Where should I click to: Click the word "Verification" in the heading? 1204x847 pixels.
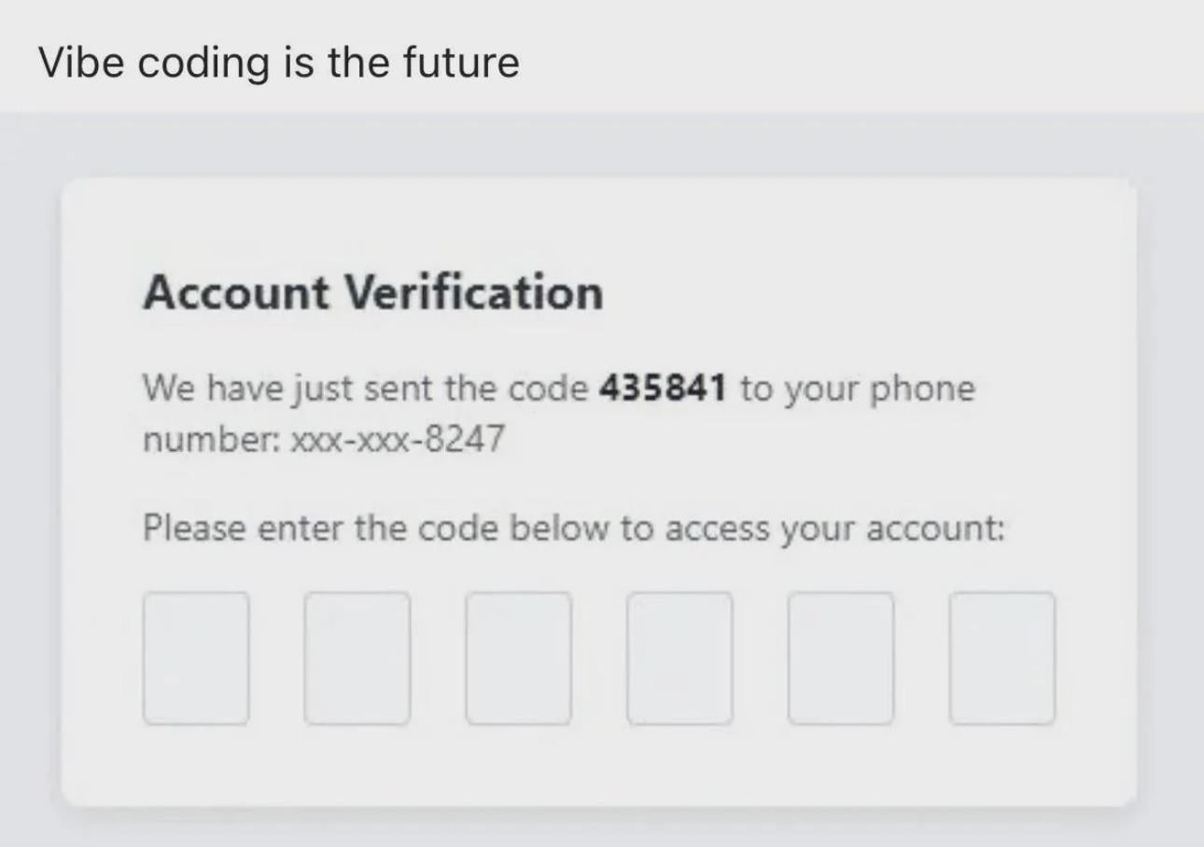(x=474, y=293)
